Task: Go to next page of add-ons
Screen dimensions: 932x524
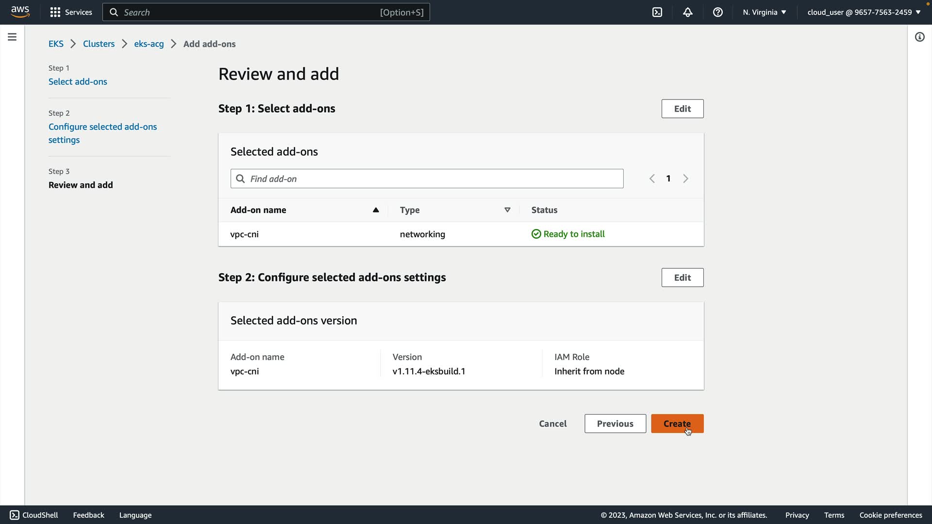Action: 685,179
